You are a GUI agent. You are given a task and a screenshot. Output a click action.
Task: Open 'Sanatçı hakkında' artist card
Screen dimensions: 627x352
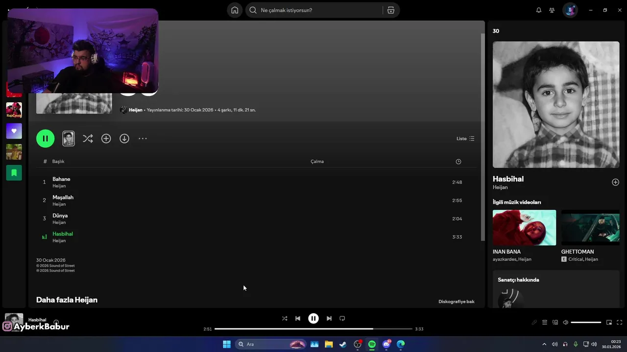[x=556, y=289]
